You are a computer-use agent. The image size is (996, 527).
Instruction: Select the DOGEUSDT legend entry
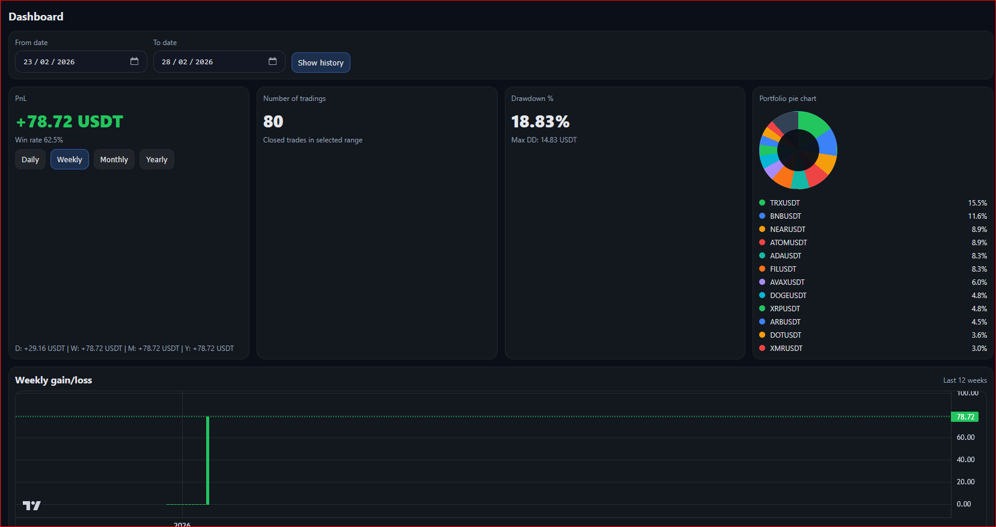[788, 296]
